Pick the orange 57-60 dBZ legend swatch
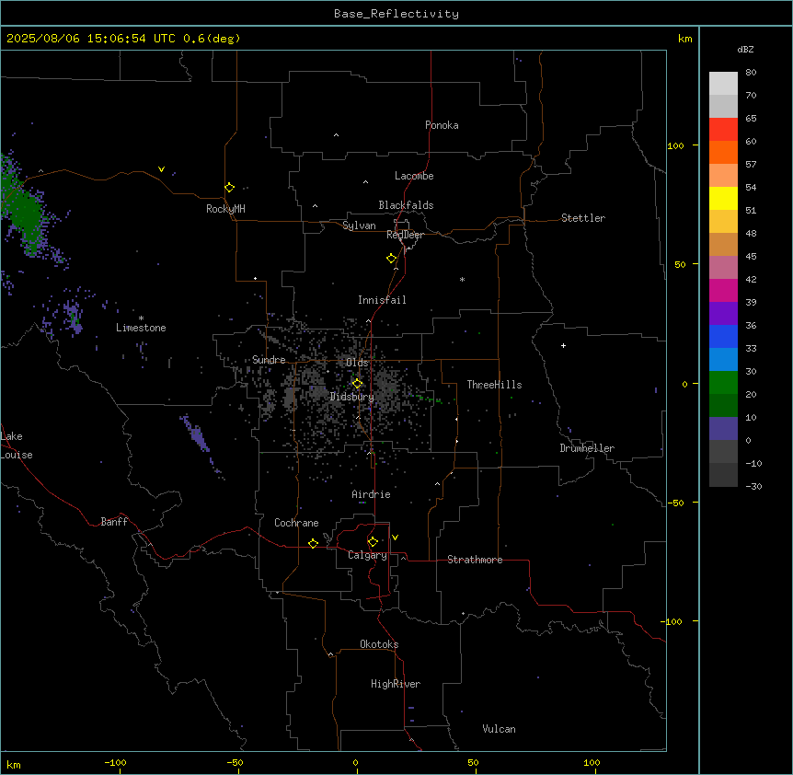This screenshot has width=793, height=775. coord(723,152)
